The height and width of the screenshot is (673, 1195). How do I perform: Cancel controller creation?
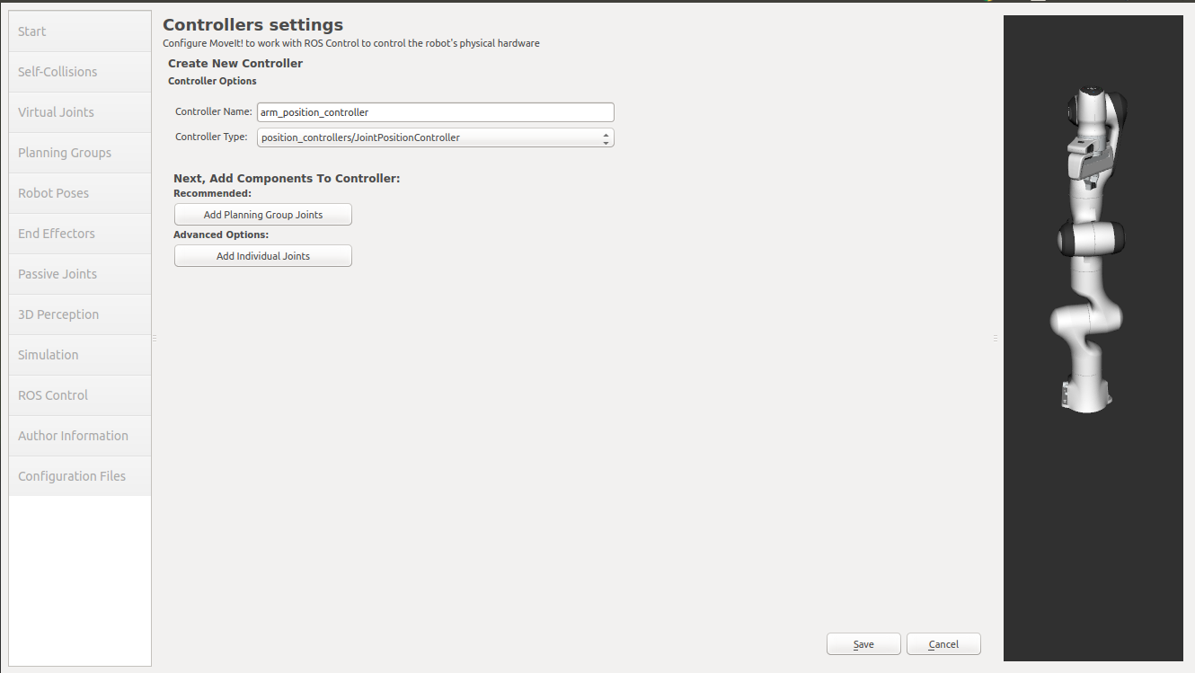tap(943, 643)
